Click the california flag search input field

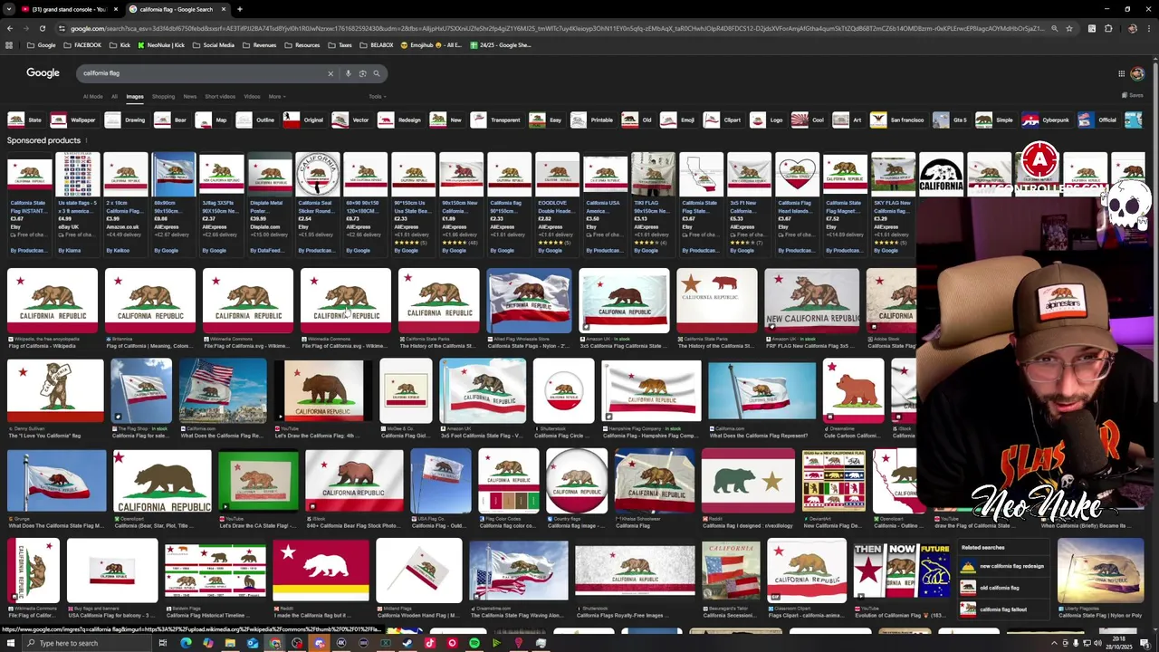pos(199,73)
